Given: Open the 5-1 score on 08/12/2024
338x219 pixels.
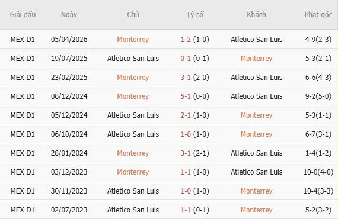Looking at the screenshot, I should pos(186,96).
